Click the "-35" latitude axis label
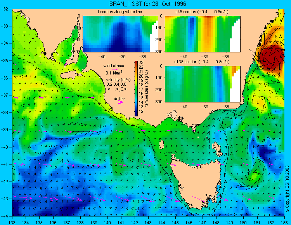291x225 pixels. pyautogui.click(x=4, y=61)
